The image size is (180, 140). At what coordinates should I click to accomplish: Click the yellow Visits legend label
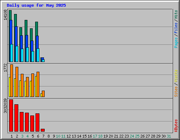pyautogui.click(x=176, y=76)
